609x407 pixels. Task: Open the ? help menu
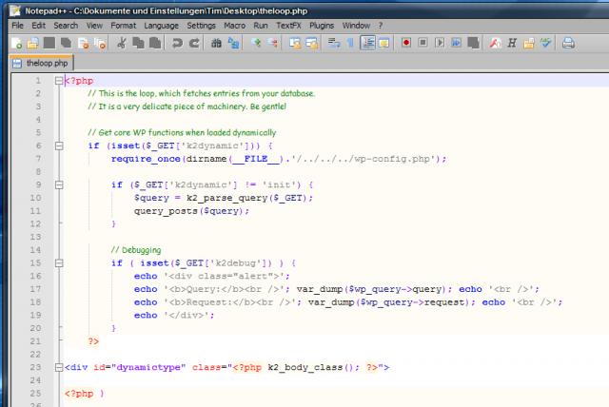pos(381,26)
